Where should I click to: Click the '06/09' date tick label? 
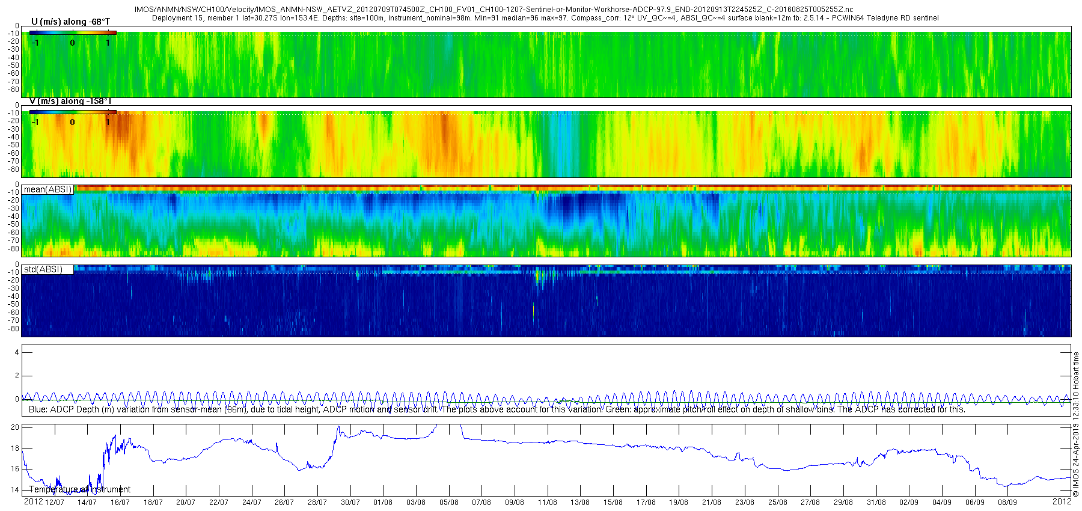click(975, 503)
